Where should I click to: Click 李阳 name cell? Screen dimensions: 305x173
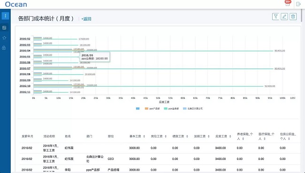(x=68, y=170)
